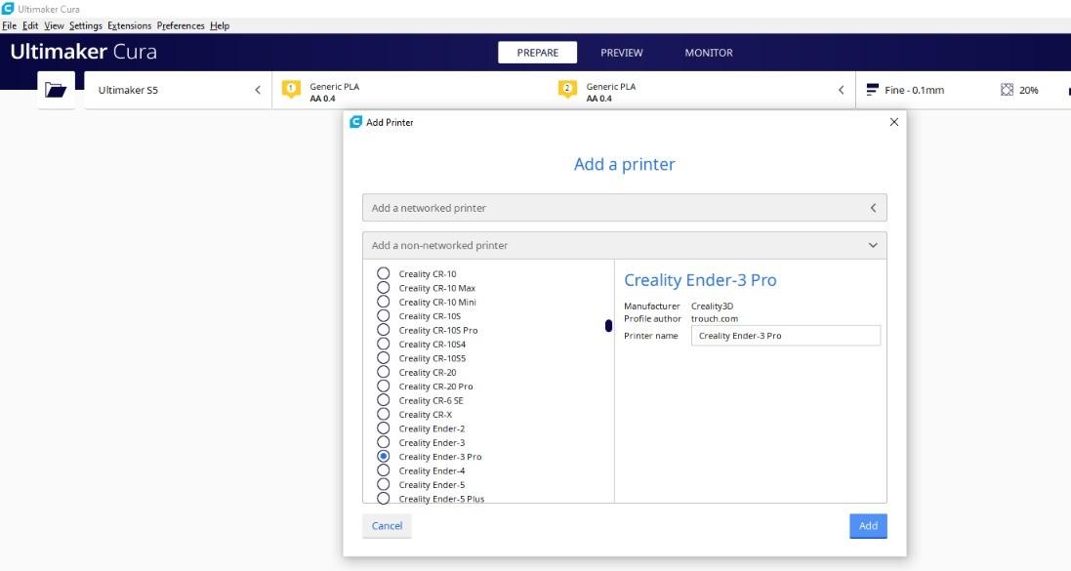Image resolution: width=1071 pixels, height=571 pixels.
Task: Expand material configuration panel chevron
Action: click(841, 90)
